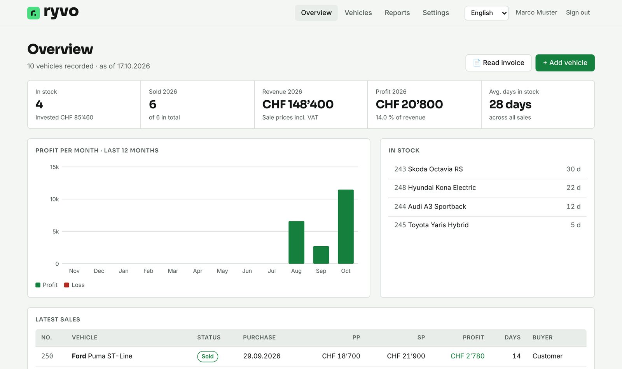Viewport: 622px width, 369px height.
Task: Open the English language dropdown
Action: click(x=486, y=13)
